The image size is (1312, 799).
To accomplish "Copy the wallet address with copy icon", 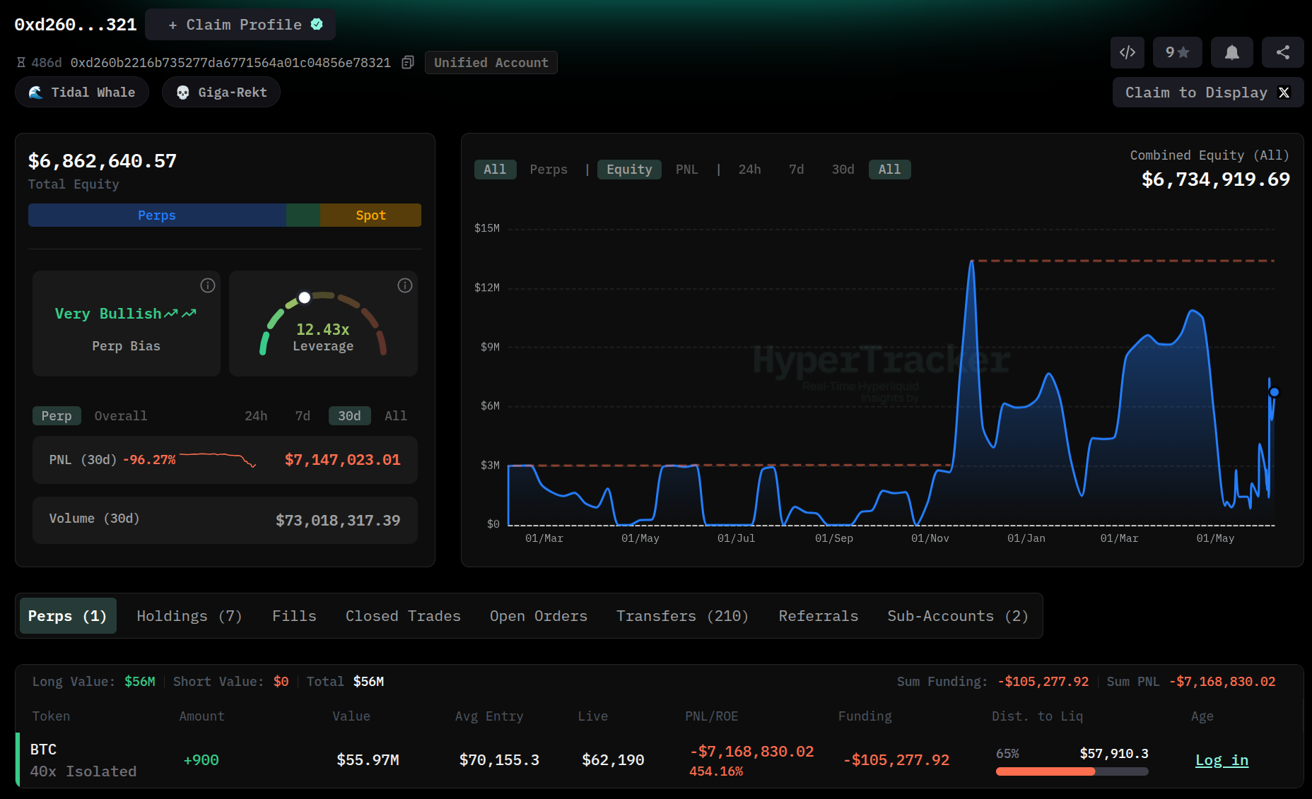I will (x=407, y=62).
